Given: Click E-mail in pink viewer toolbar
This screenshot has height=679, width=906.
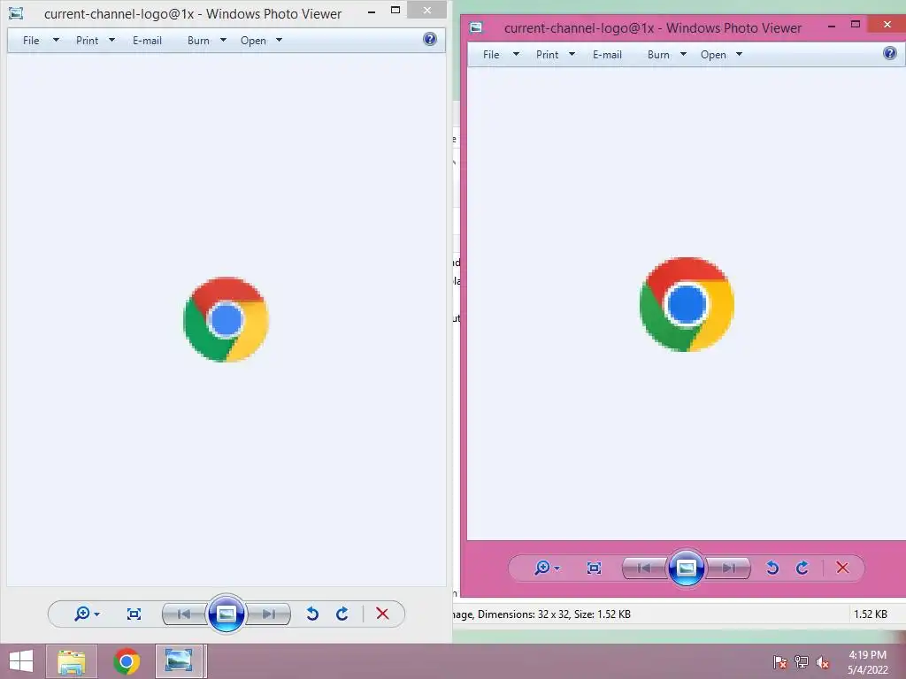Looking at the screenshot, I should 607,54.
